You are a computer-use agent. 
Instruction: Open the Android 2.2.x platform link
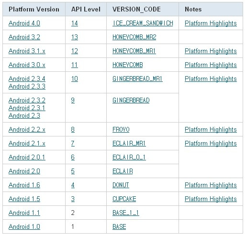[27, 129]
